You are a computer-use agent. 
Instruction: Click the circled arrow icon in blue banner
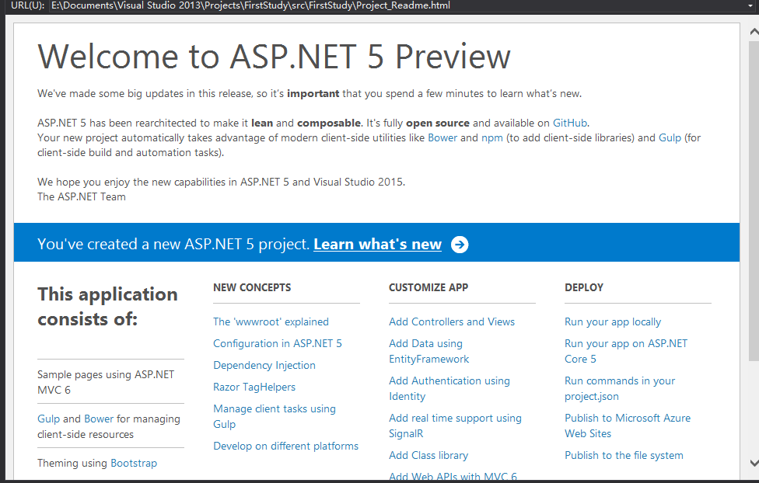460,245
